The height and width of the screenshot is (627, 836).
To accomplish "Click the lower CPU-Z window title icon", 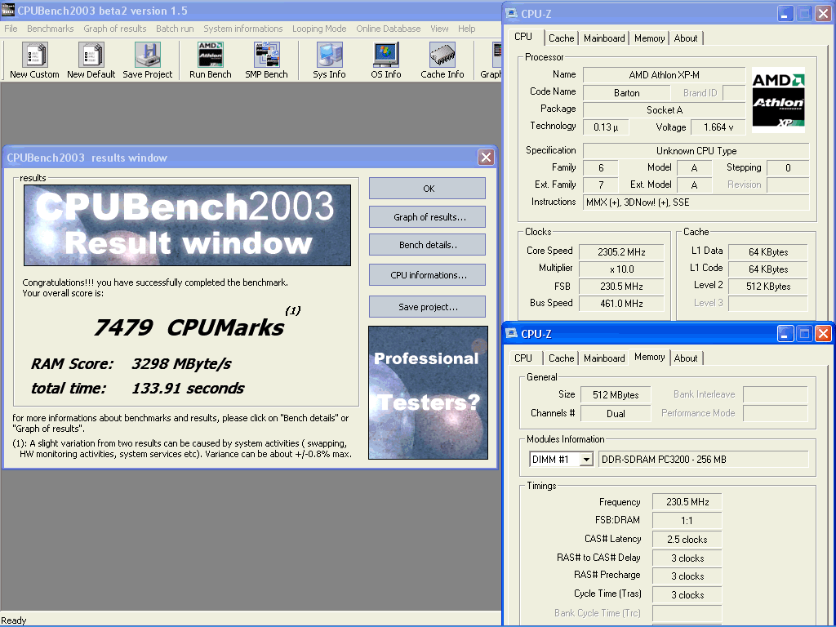I will pos(511,333).
